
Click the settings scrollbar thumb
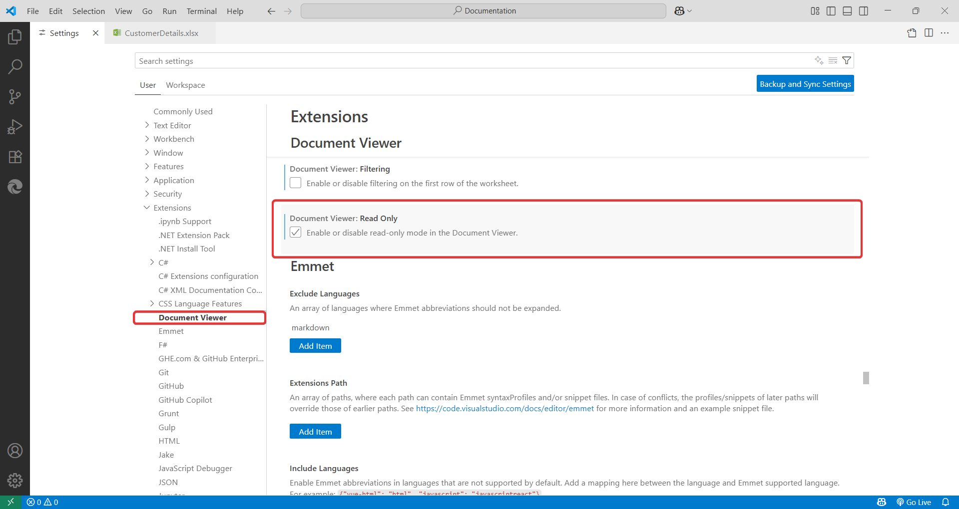pos(866,378)
